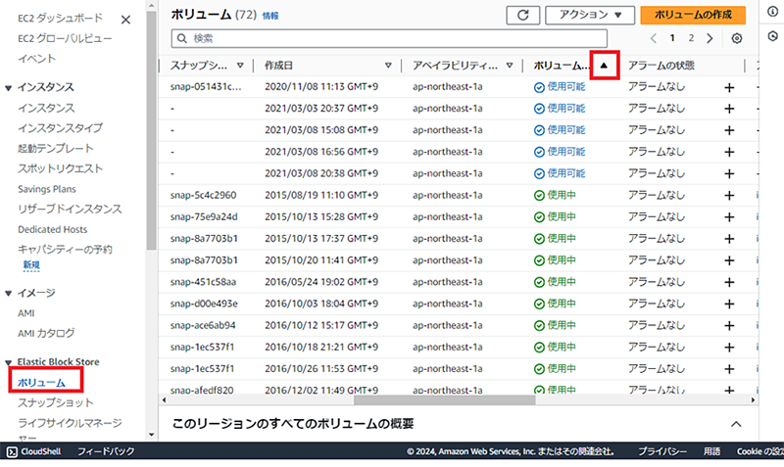Open Dedicated Hosts in the sidebar
784x467 pixels.
53,229
